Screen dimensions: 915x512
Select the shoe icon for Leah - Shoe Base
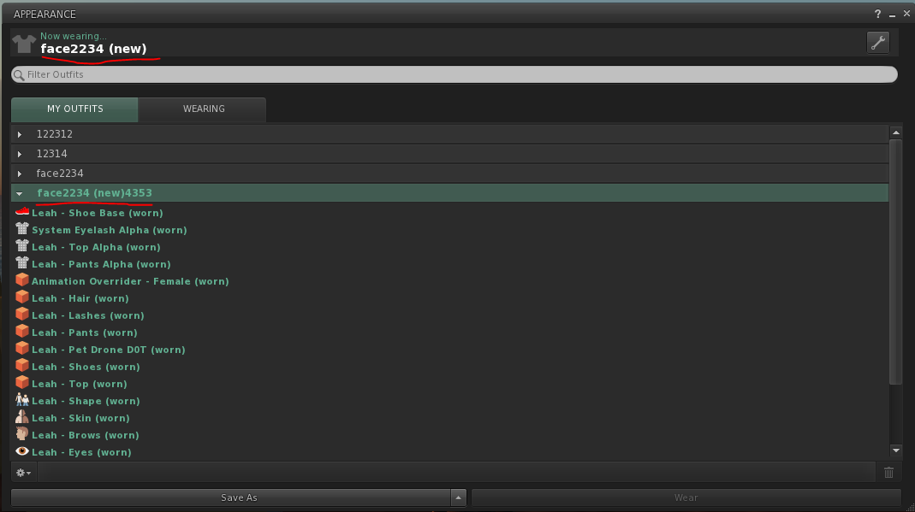point(21,212)
